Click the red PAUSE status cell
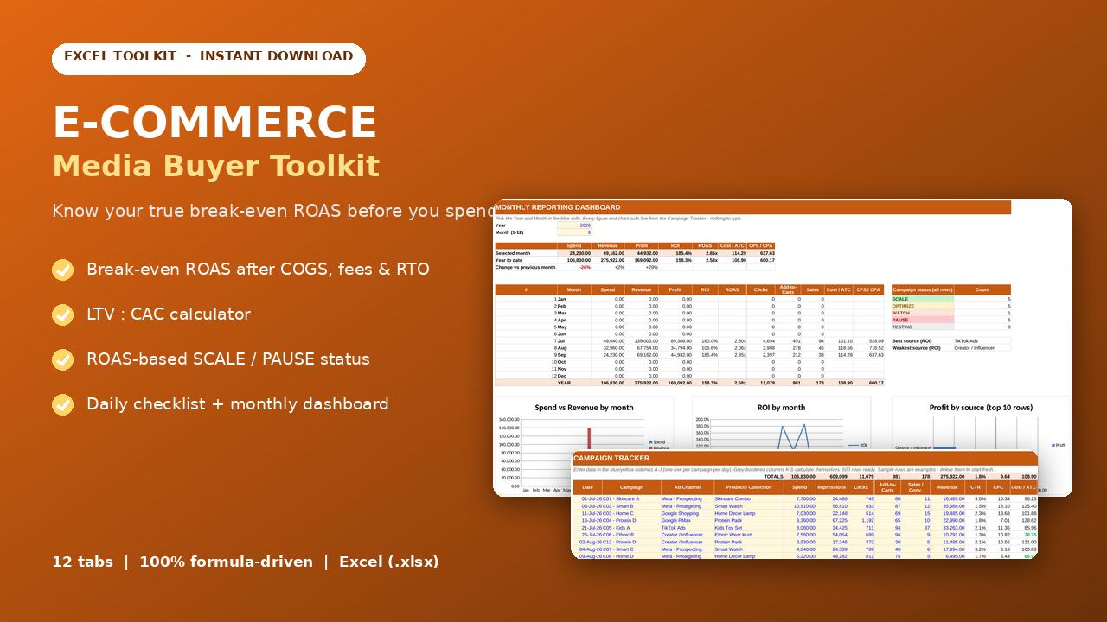The width and height of the screenshot is (1107, 622). coord(922,320)
